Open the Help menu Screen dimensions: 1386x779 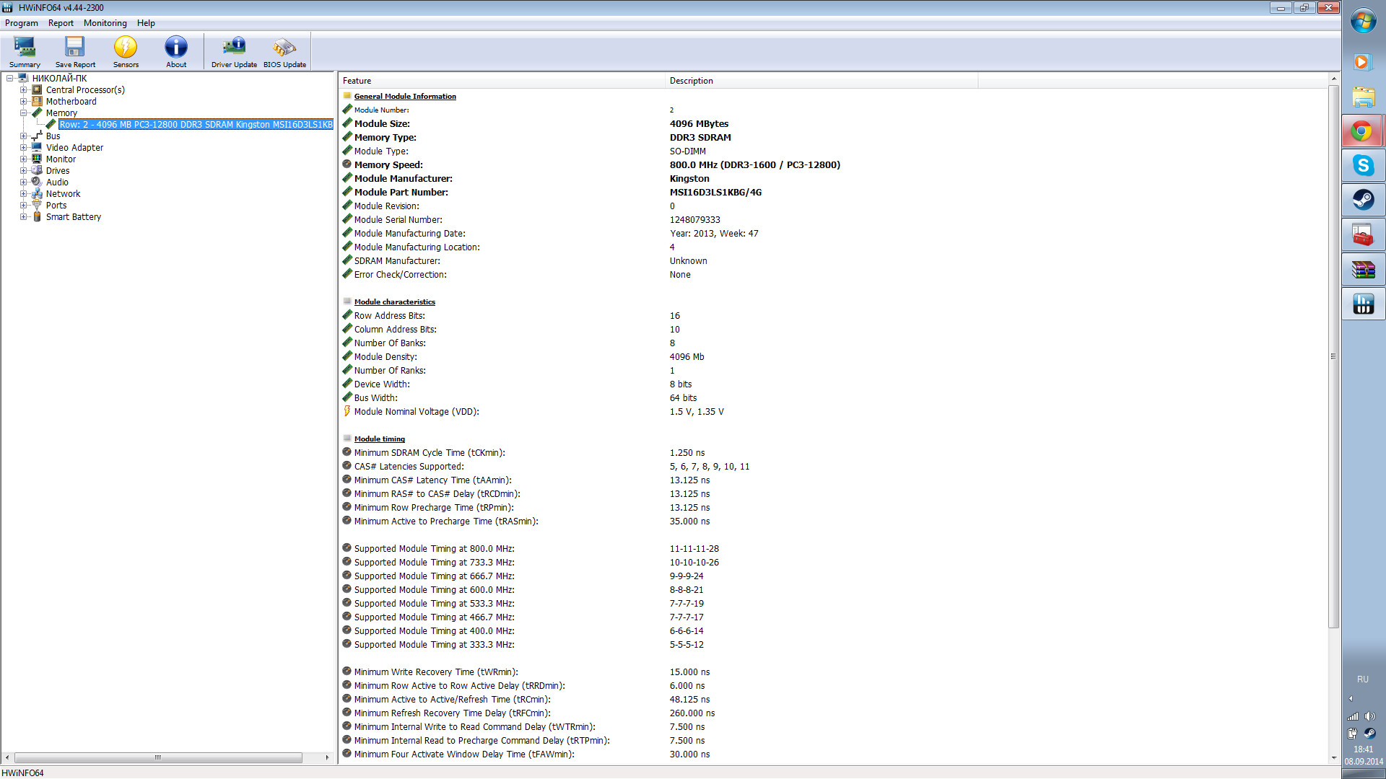point(146,23)
